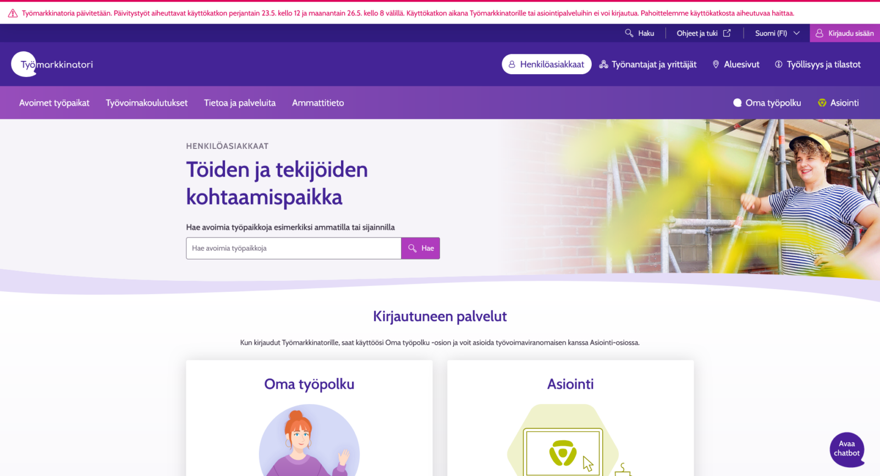Open Oma työpolku from the navigation bar
The height and width of the screenshot is (476, 880).
[x=767, y=103]
